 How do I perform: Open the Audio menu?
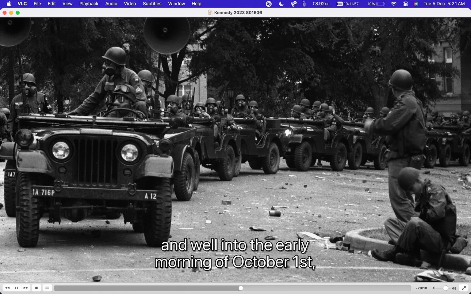tap(111, 4)
